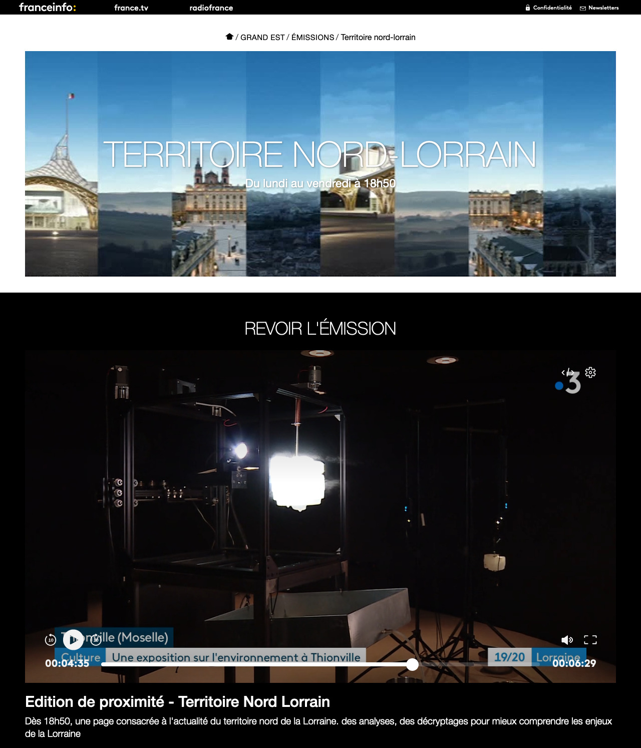
Task: Open the Newsletters link
Action: (599, 8)
